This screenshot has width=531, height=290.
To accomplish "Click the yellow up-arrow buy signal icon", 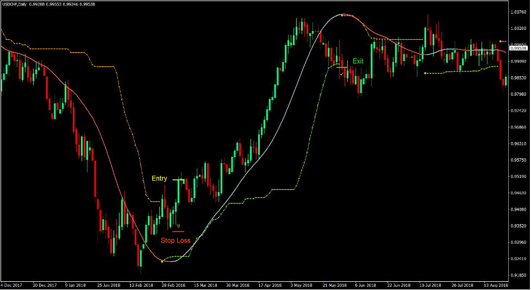I will click(x=178, y=224).
